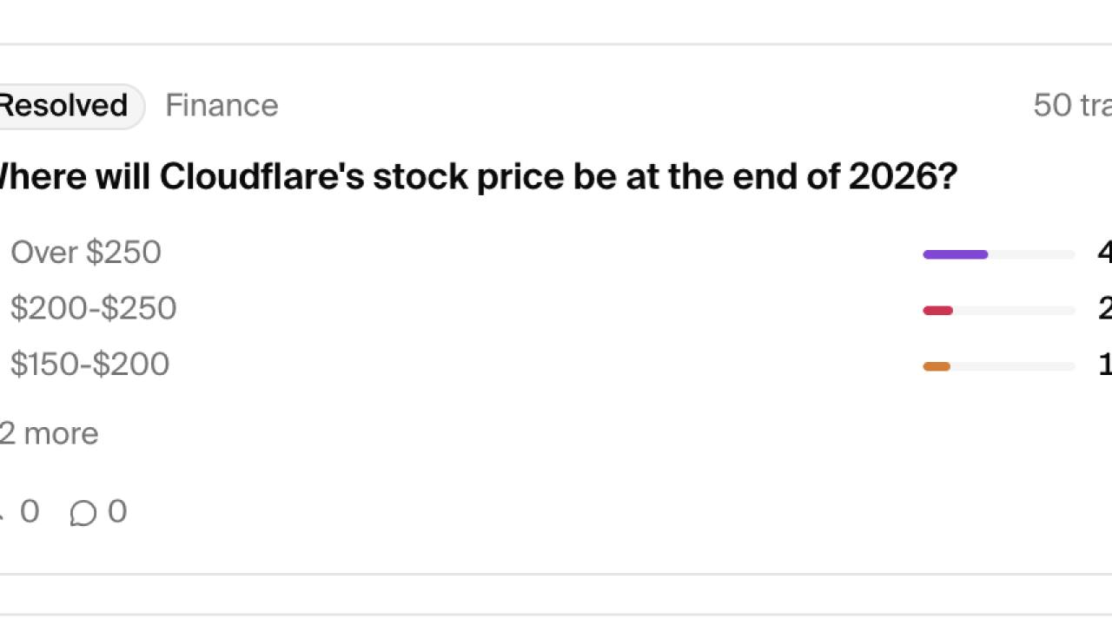
Task: Select the Over $250 option
Action: coord(86,253)
